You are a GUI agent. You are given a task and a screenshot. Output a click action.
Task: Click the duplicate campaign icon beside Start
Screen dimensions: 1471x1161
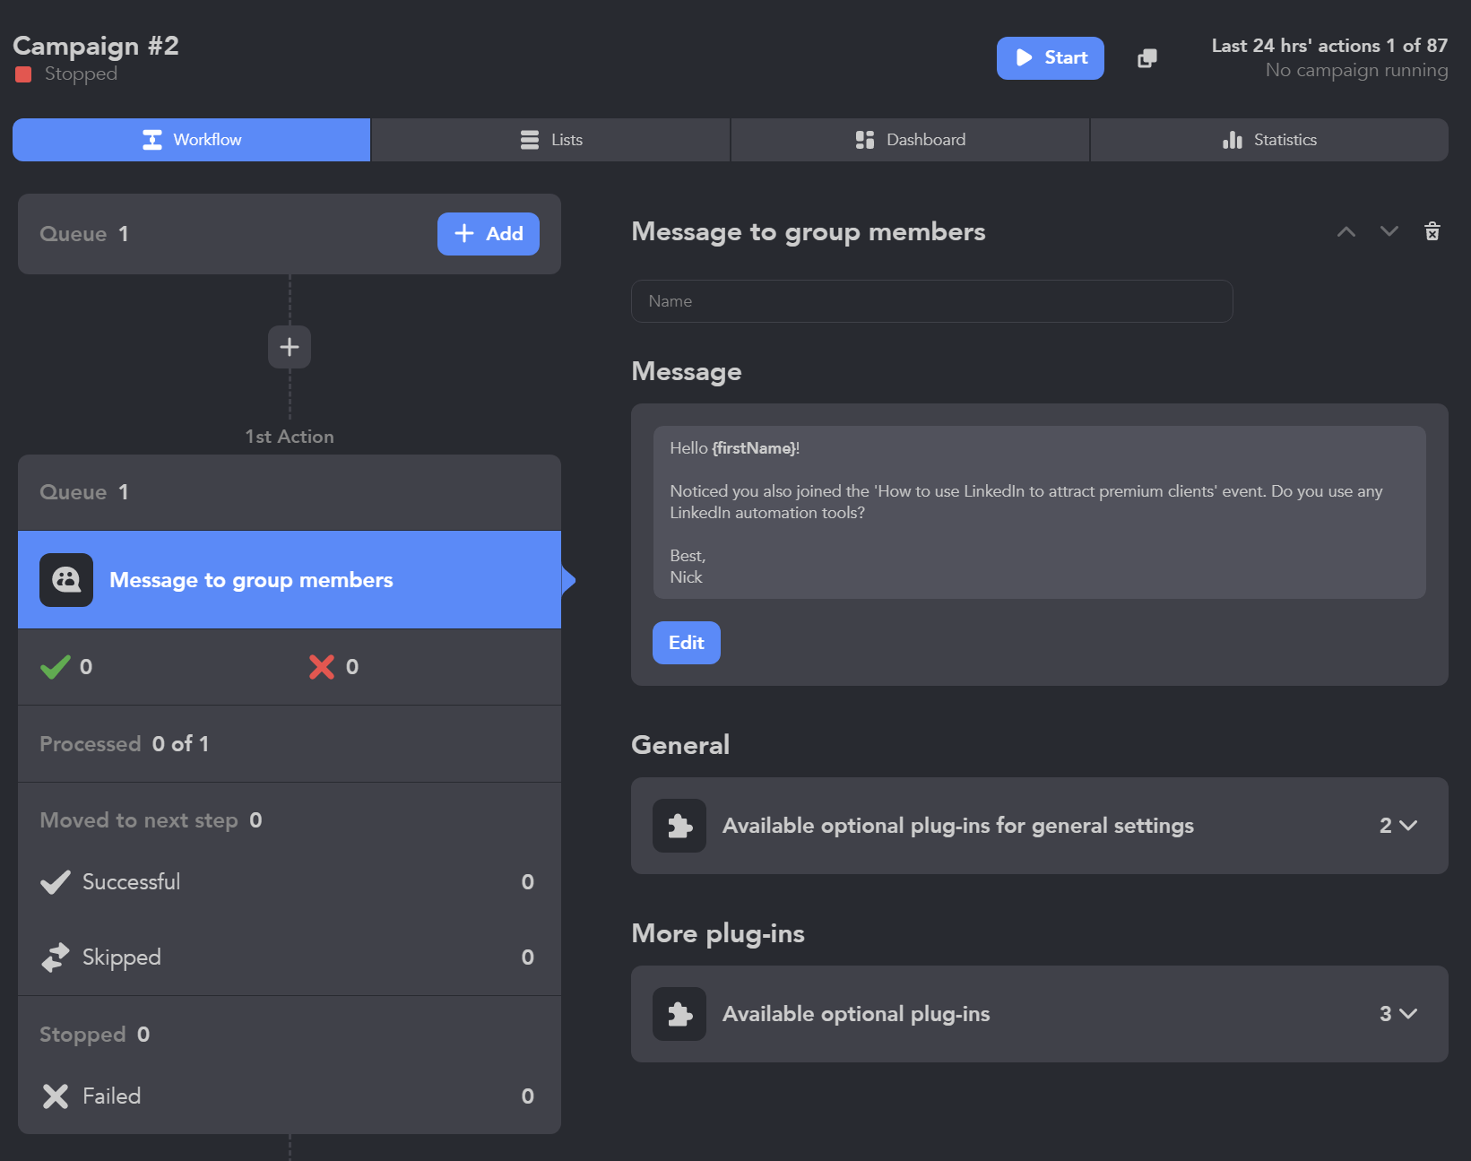pos(1147,57)
